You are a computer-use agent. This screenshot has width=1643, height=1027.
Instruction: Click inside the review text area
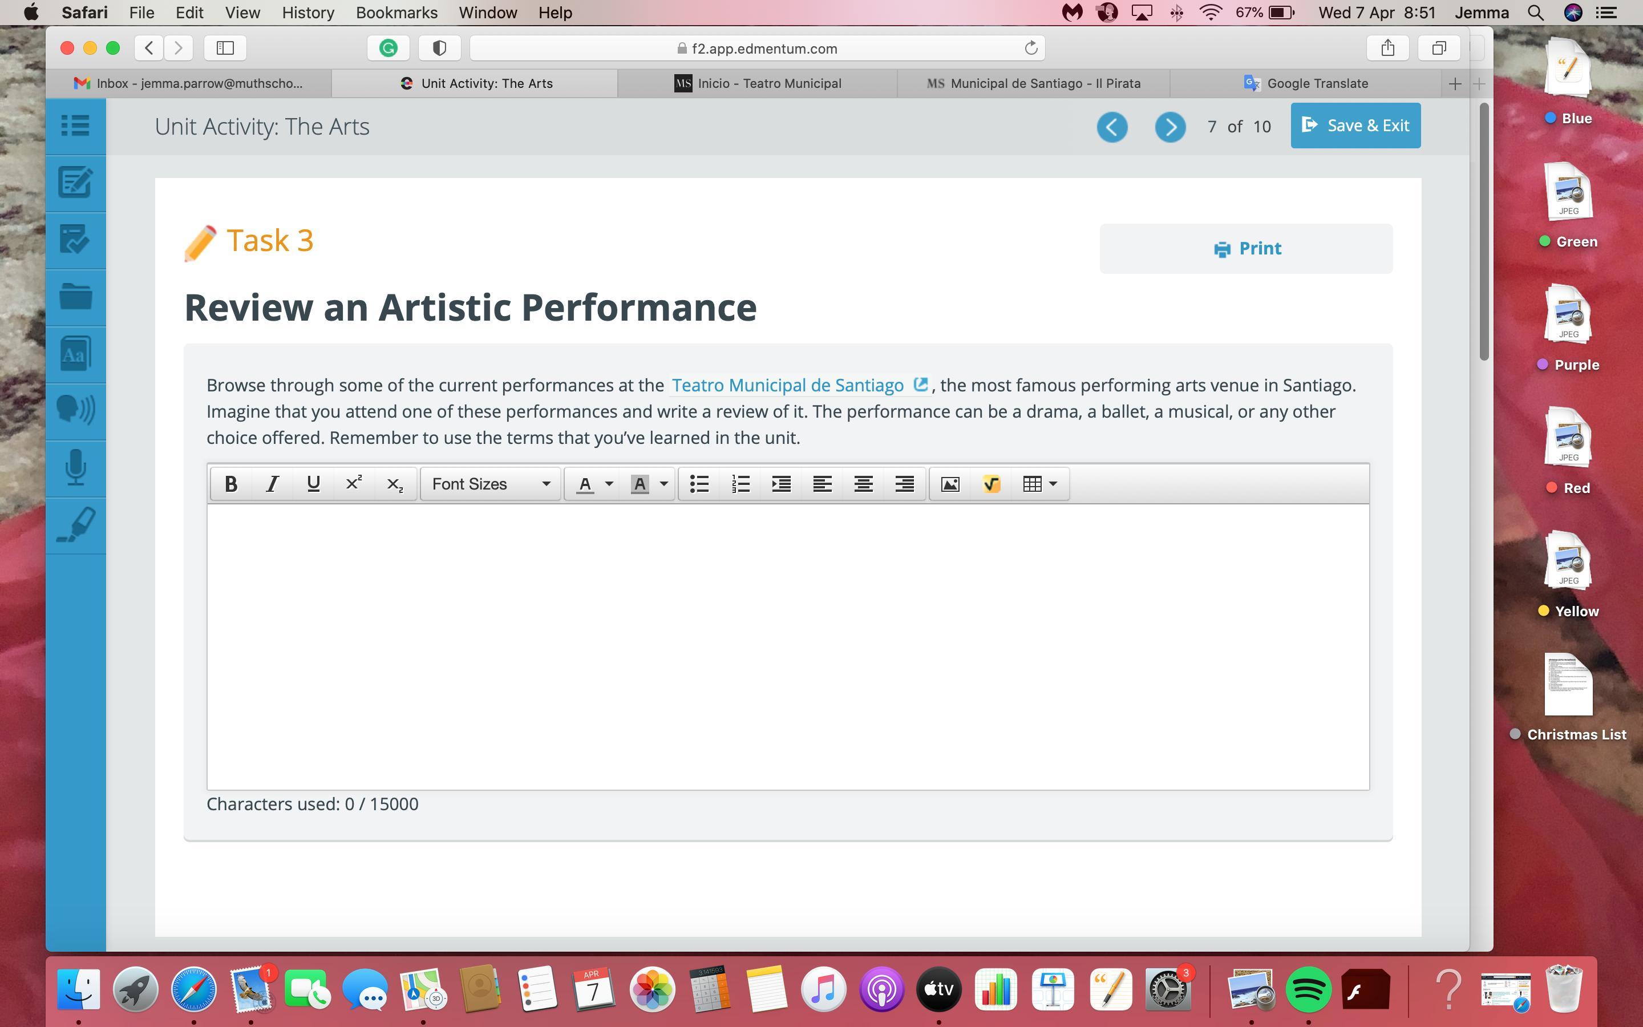tap(787, 645)
